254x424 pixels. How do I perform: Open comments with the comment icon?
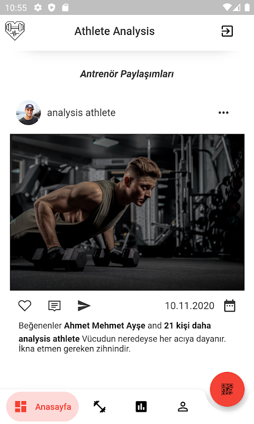pyautogui.click(x=55, y=306)
